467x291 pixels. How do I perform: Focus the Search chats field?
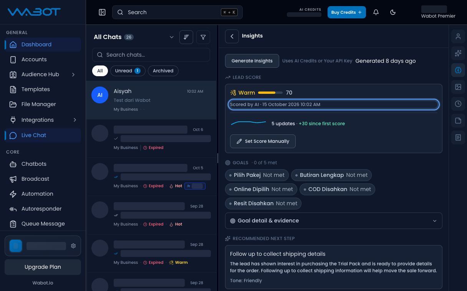tap(151, 55)
